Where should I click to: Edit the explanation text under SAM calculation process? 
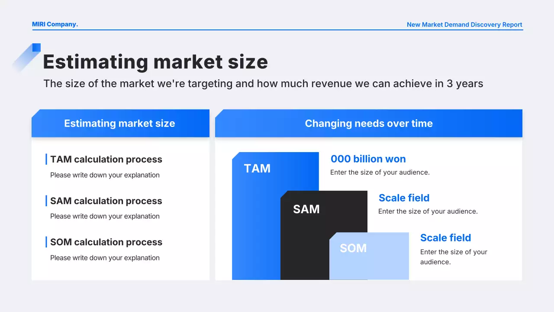coord(105,216)
